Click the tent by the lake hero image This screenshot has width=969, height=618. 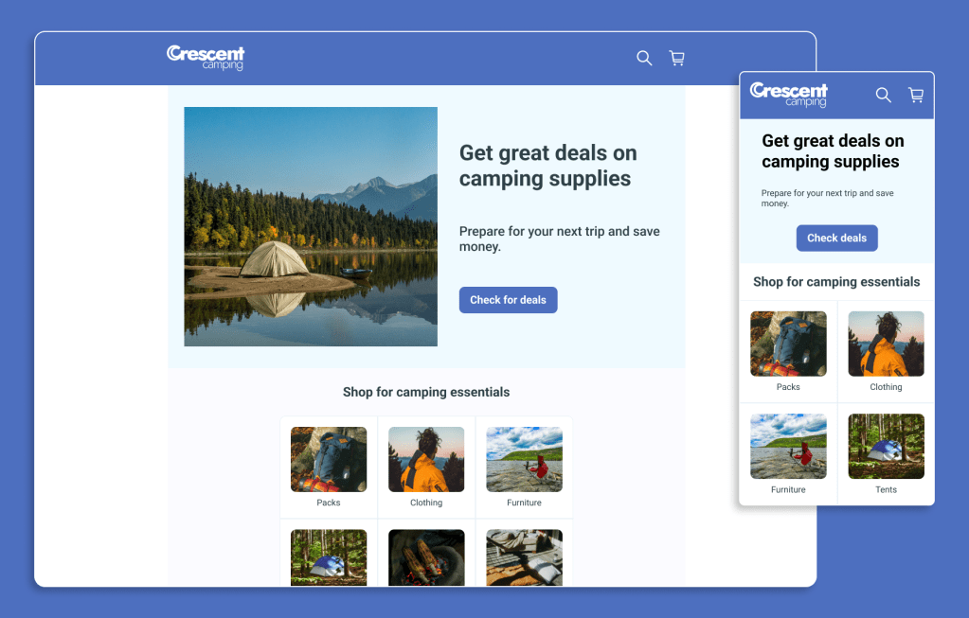[x=311, y=226]
